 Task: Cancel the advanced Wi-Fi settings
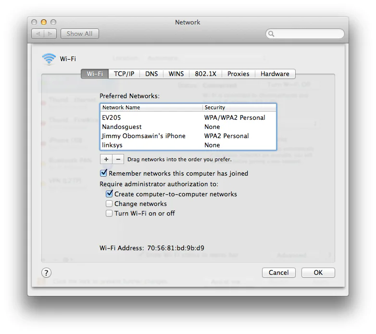279,272
